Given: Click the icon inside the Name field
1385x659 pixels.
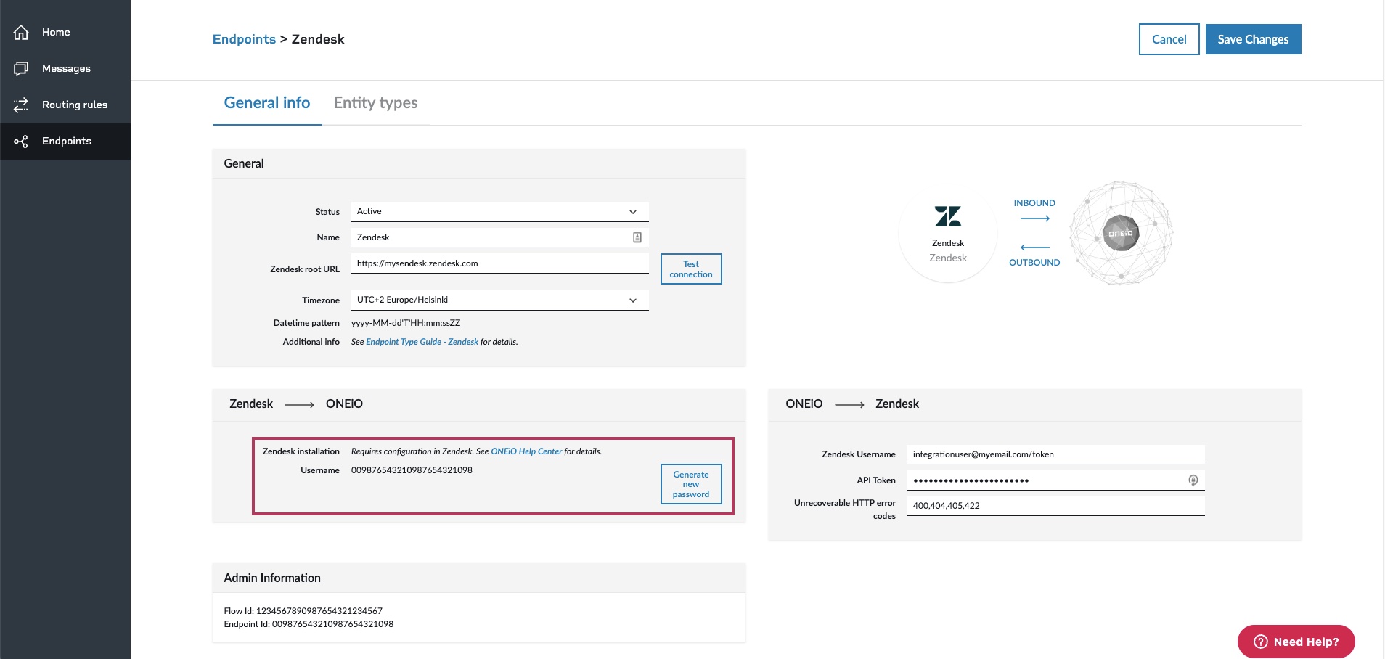Looking at the screenshot, I should [x=637, y=237].
